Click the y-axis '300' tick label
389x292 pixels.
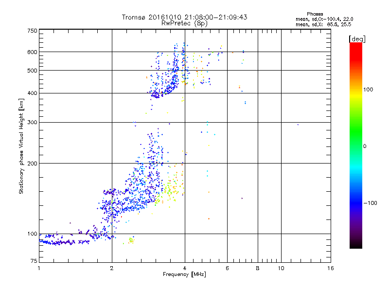[32, 123]
